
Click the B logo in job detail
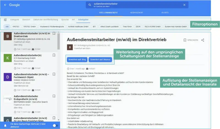70,47
